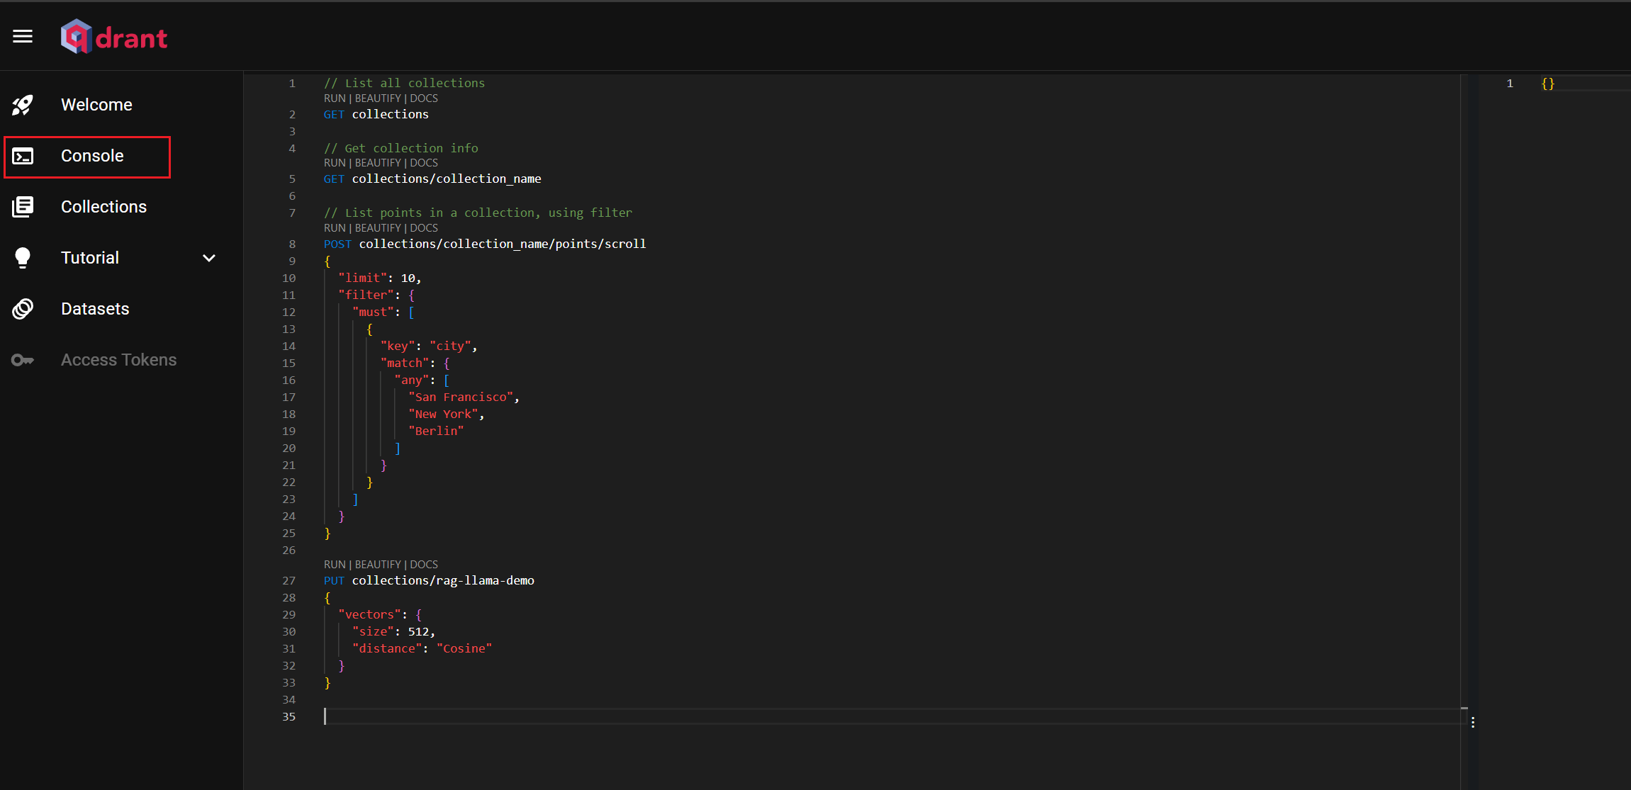Screen dimensions: 1631x790
Task: Open Datasets via its rings icon
Action: (23, 309)
